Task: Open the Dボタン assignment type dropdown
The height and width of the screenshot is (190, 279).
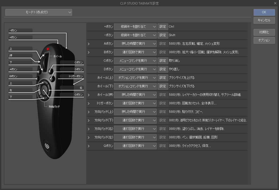Action: (x=135, y=69)
